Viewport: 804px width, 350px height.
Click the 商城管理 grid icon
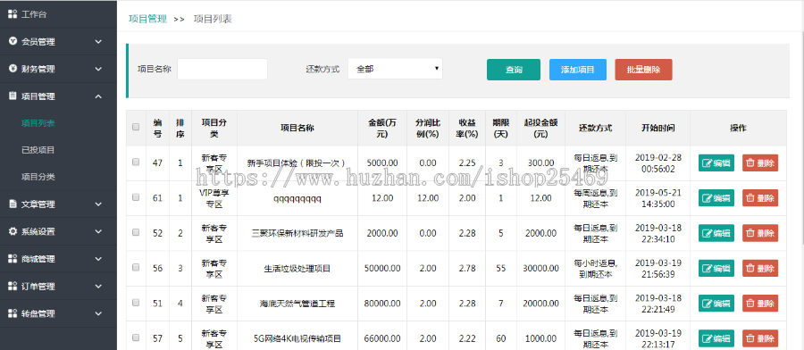click(x=13, y=259)
